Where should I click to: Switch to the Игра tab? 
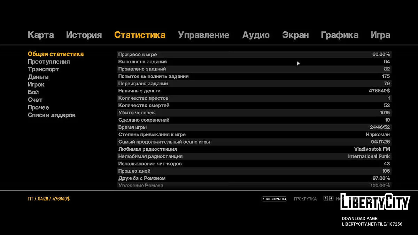pyautogui.click(x=380, y=35)
